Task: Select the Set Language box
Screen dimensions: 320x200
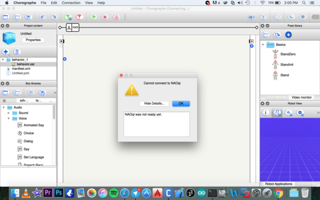Action: tap(31, 157)
